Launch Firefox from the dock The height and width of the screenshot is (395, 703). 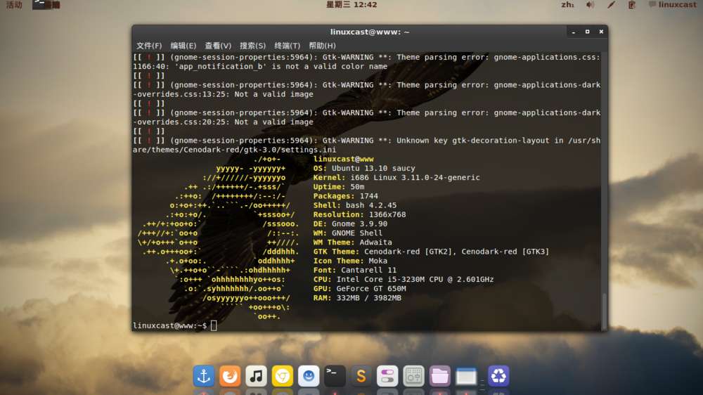tap(230, 376)
